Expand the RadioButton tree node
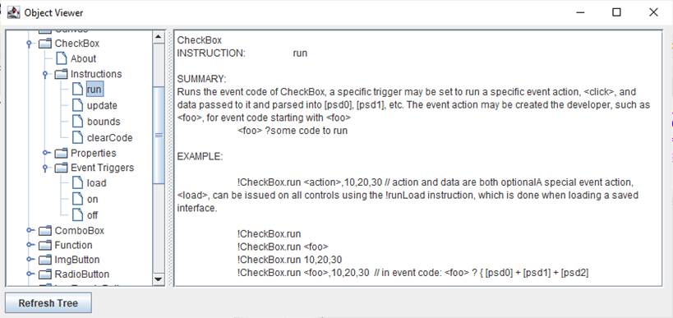Screen dimensions: 673x318 pyautogui.click(x=30, y=274)
